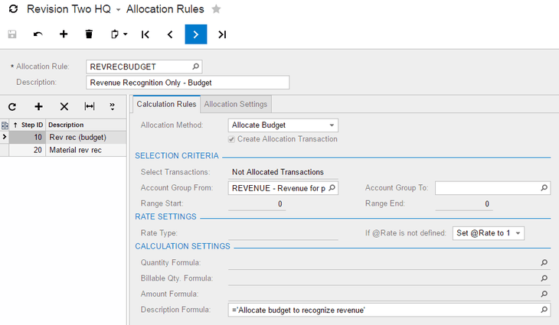Add Allocation Rules to favorites with star
The image size is (559, 325).
(216, 9)
